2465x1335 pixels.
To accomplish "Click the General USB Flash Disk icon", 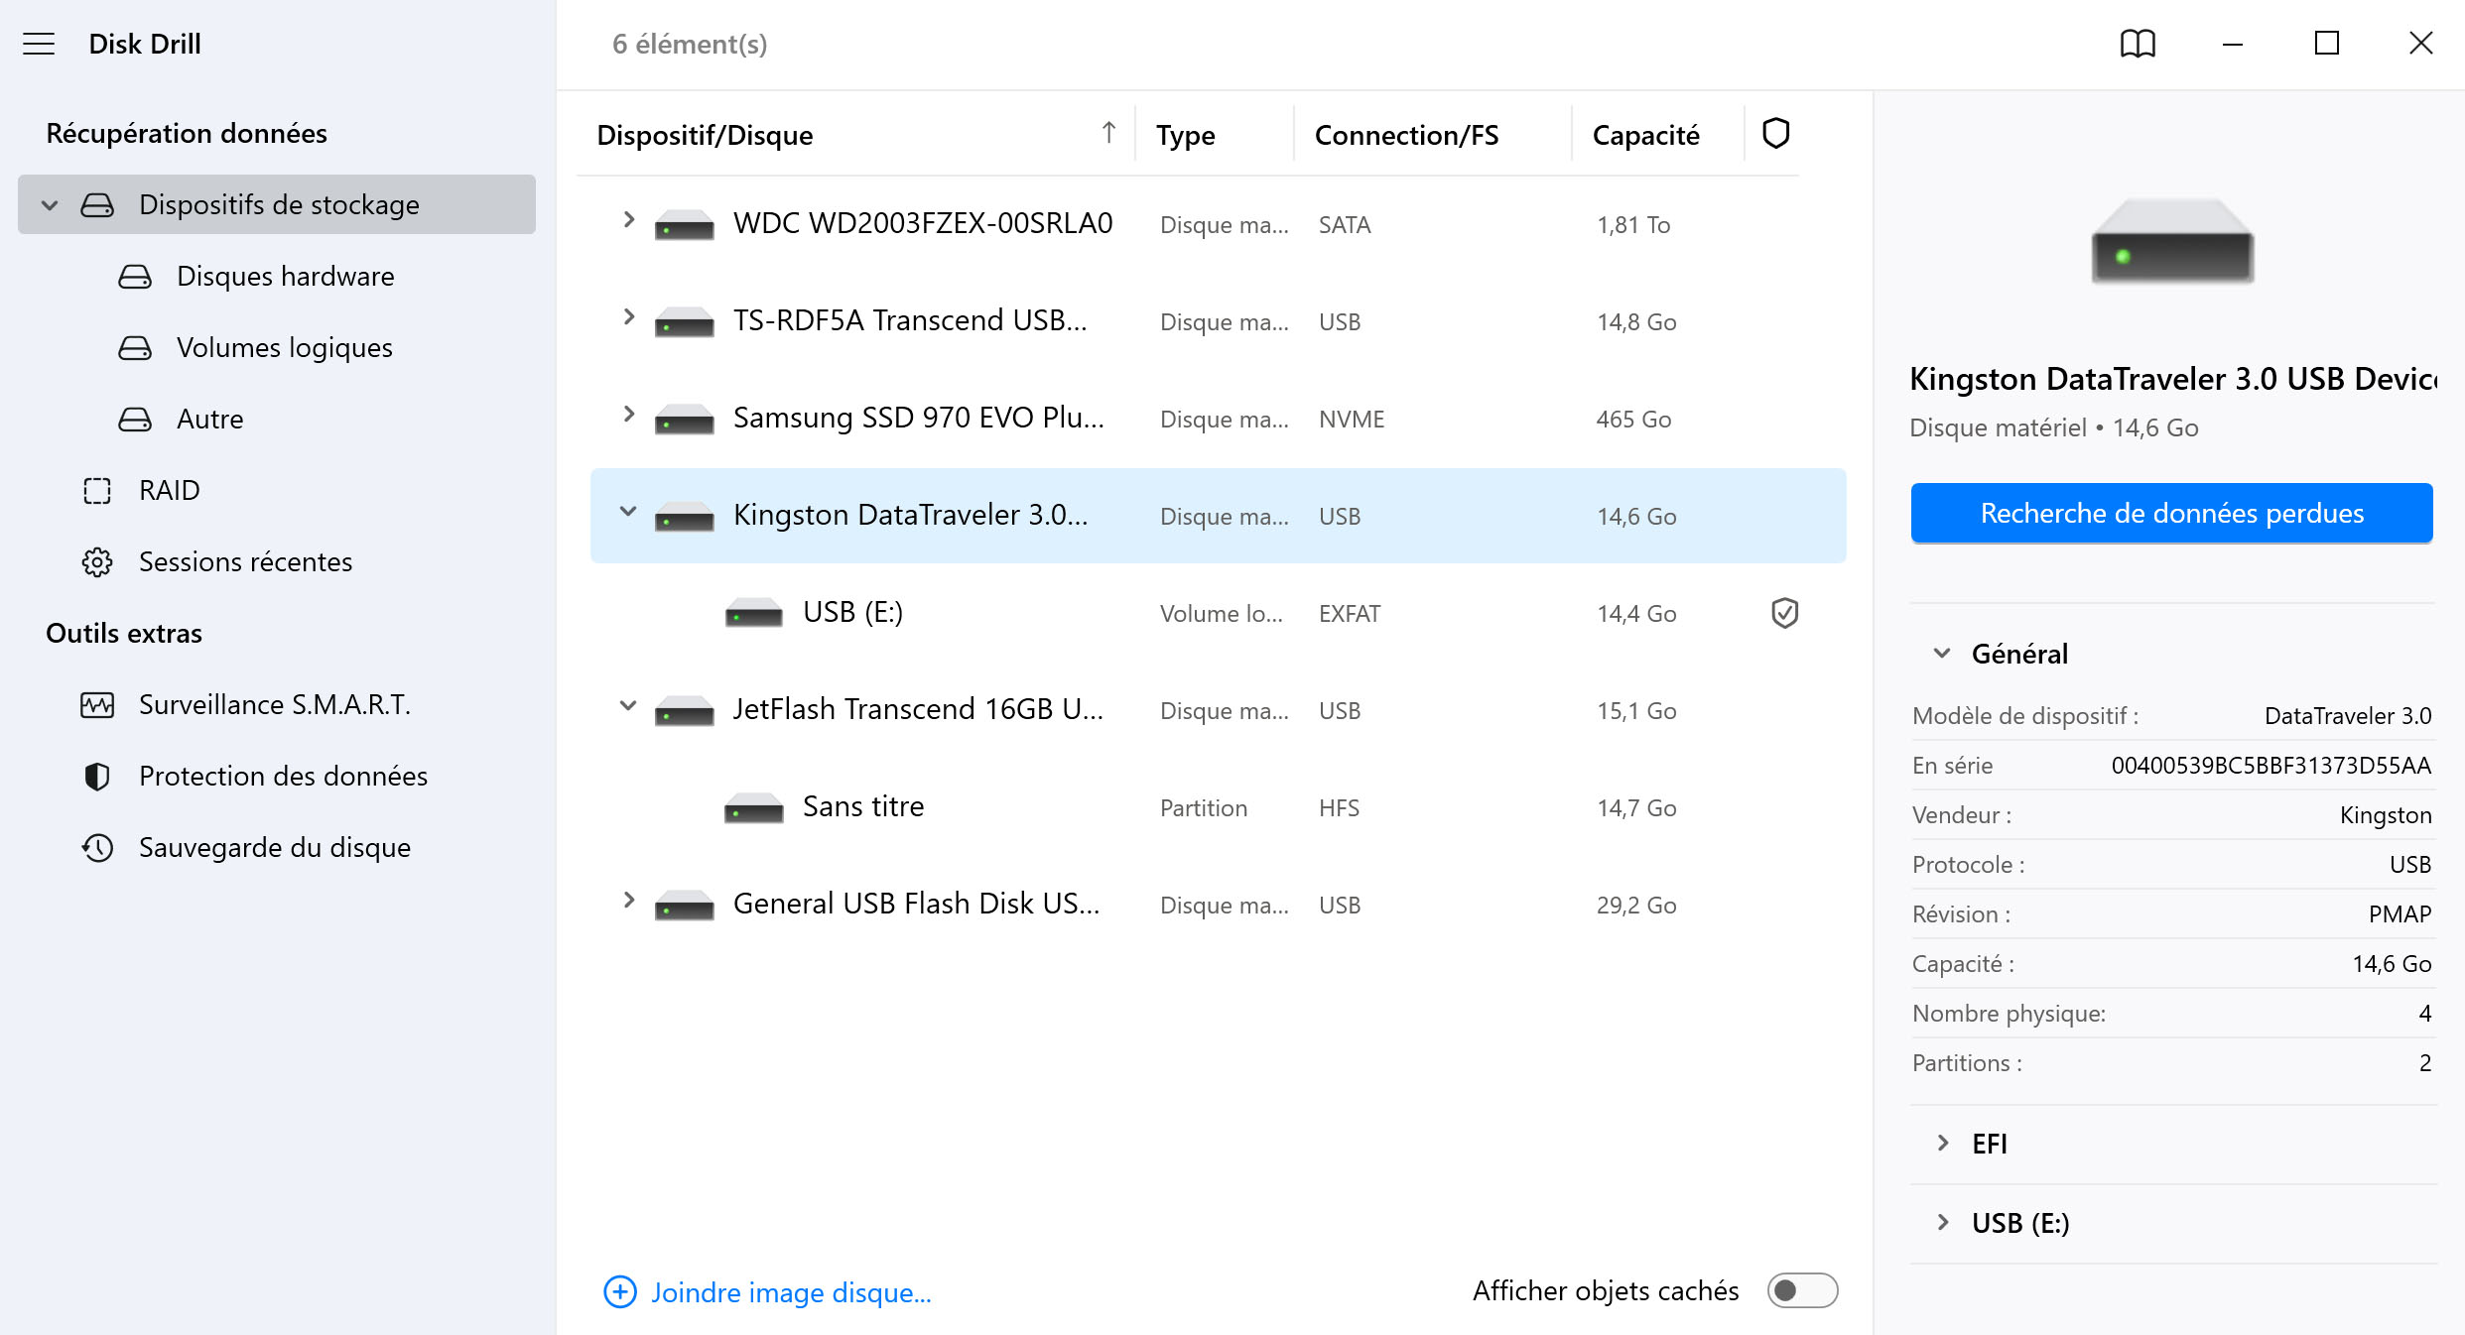I will pyautogui.click(x=684, y=905).
